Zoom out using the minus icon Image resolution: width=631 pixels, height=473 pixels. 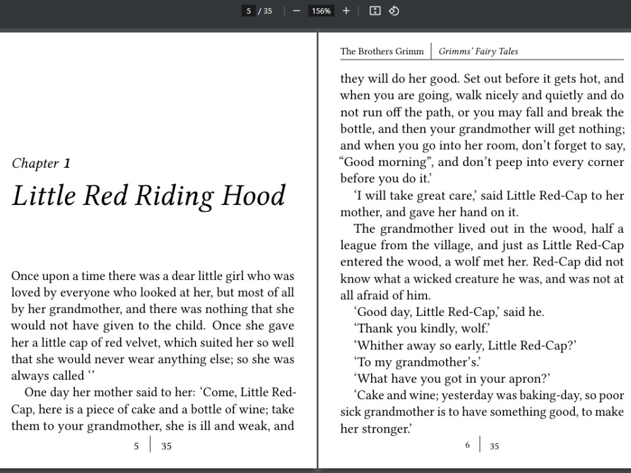pyautogui.click(x=296, y=11)
